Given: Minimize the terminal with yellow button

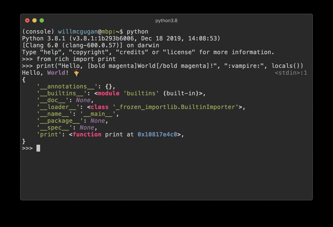Looking at the screenshot, I should pyautogui.click(x=35, y=20).
